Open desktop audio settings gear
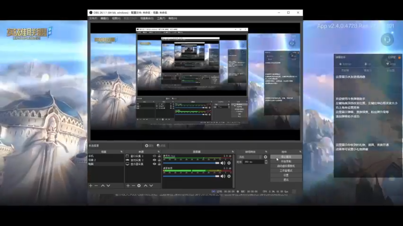Viewport: 403px width, 226px height. pos(229,176)
